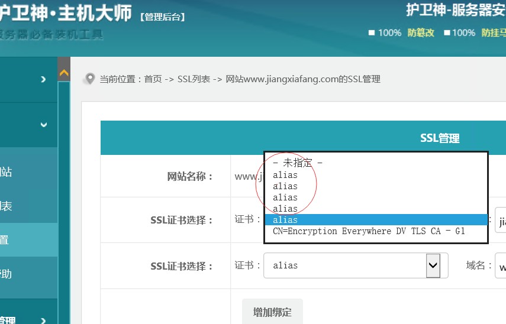Image resolution: width=506 pixels, height=324 pixels.
Task: Click the orange sidebar collapse arrow
Action: coord(64,73)
